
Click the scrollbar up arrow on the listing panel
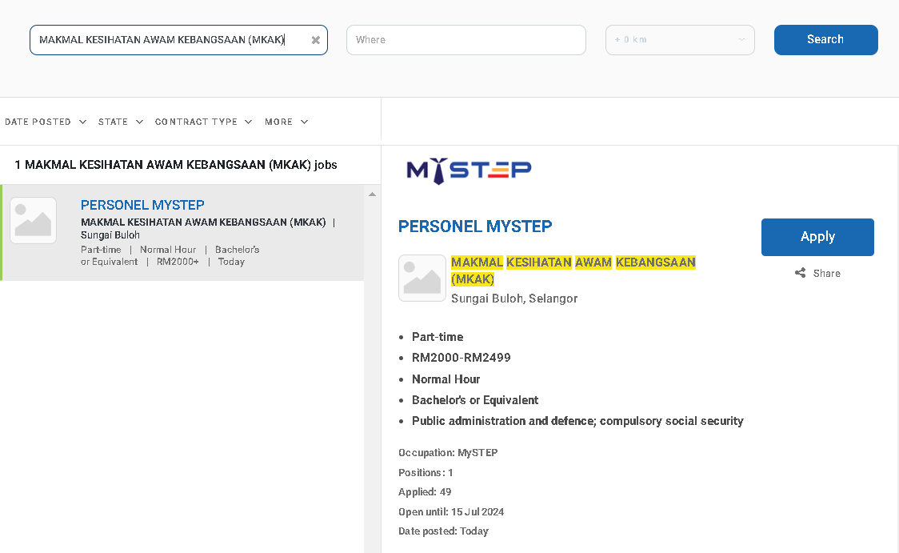point(372,193)
